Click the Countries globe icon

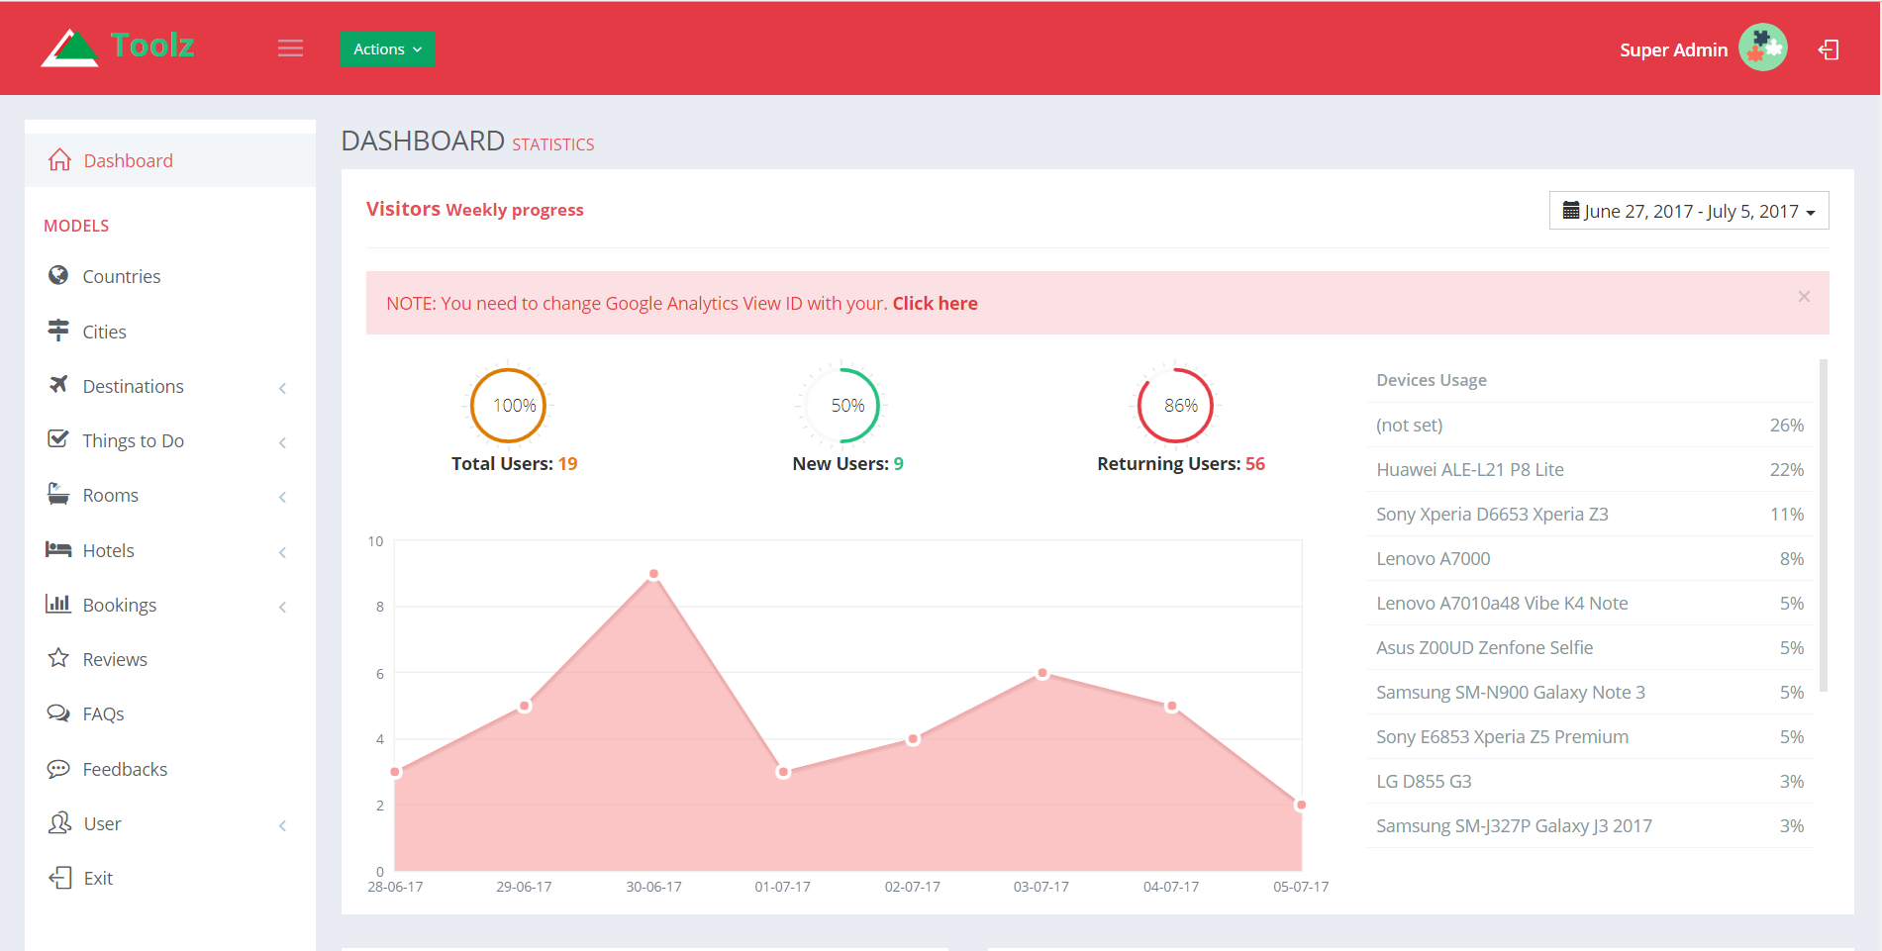pyautogui.click(x=58, y=275)
